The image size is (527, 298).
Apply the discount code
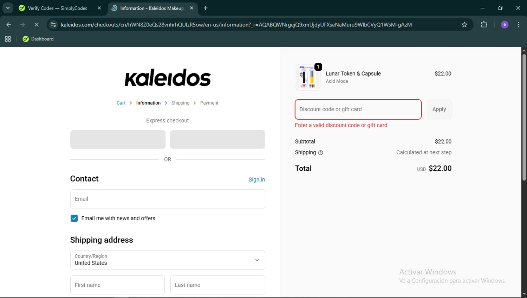tap(439, 109)
